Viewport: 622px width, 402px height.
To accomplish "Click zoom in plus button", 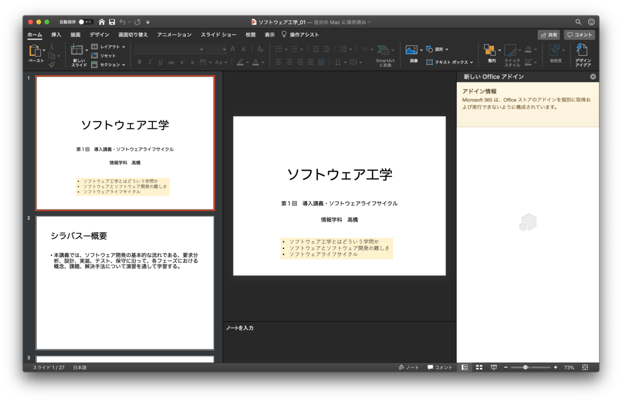I will click(556, 367).
